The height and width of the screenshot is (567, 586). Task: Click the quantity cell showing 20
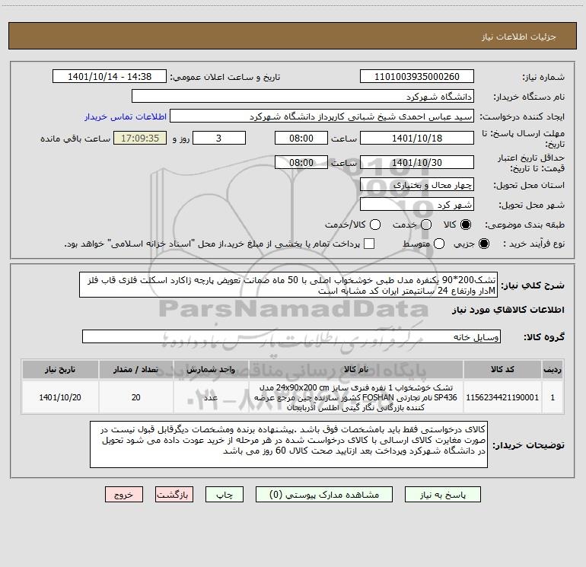[x=136, y=397]
